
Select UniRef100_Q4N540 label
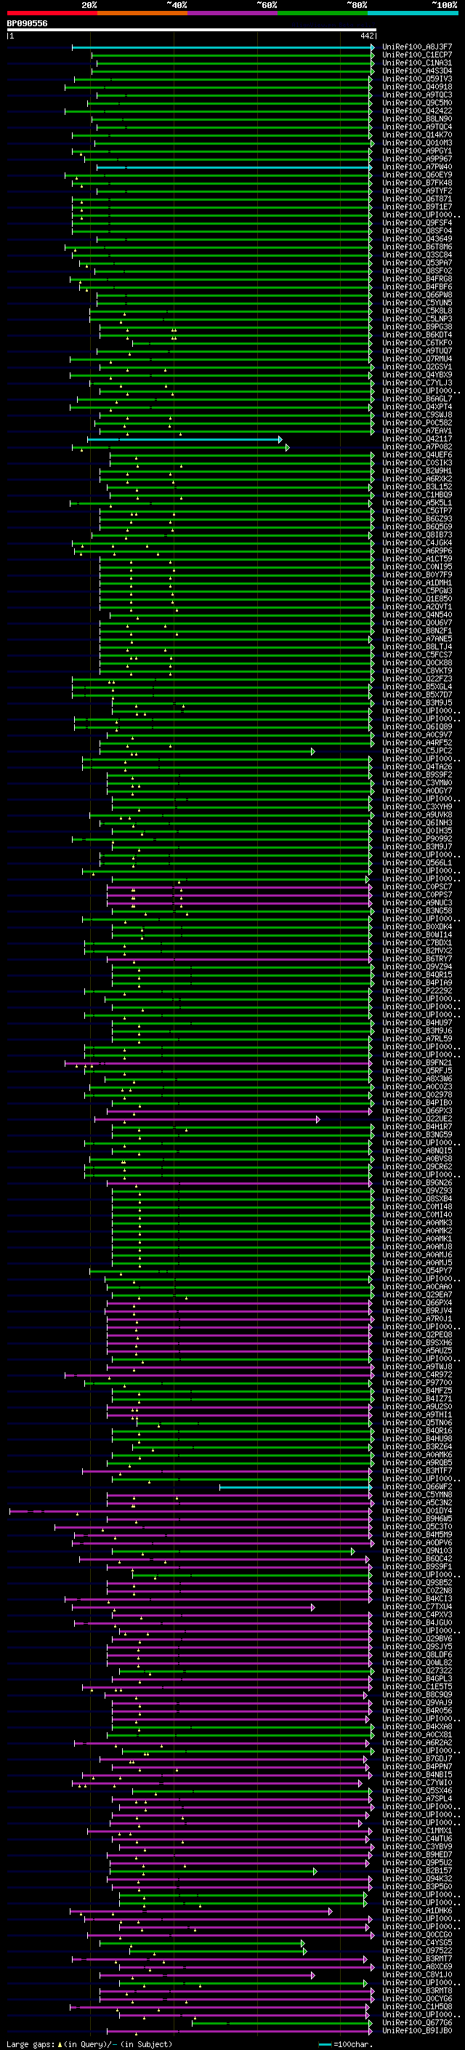pyautogui.click(x=417, y=614)
